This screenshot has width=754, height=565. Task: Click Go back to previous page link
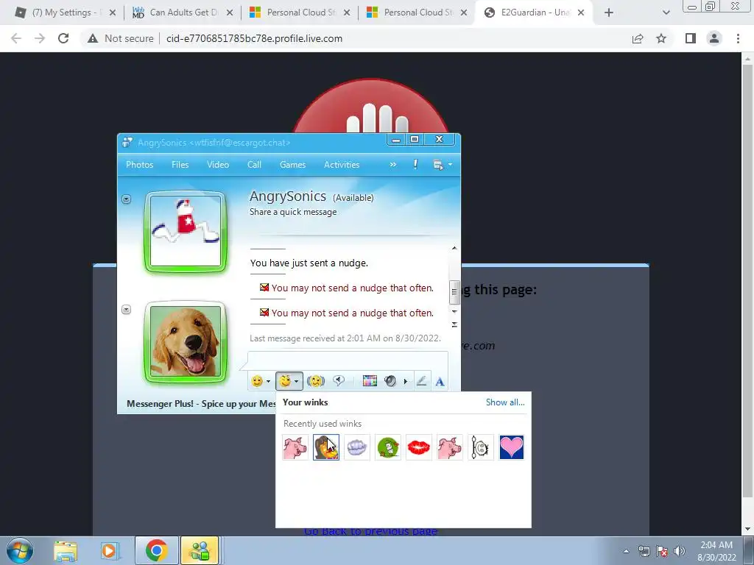pos(370,531)
